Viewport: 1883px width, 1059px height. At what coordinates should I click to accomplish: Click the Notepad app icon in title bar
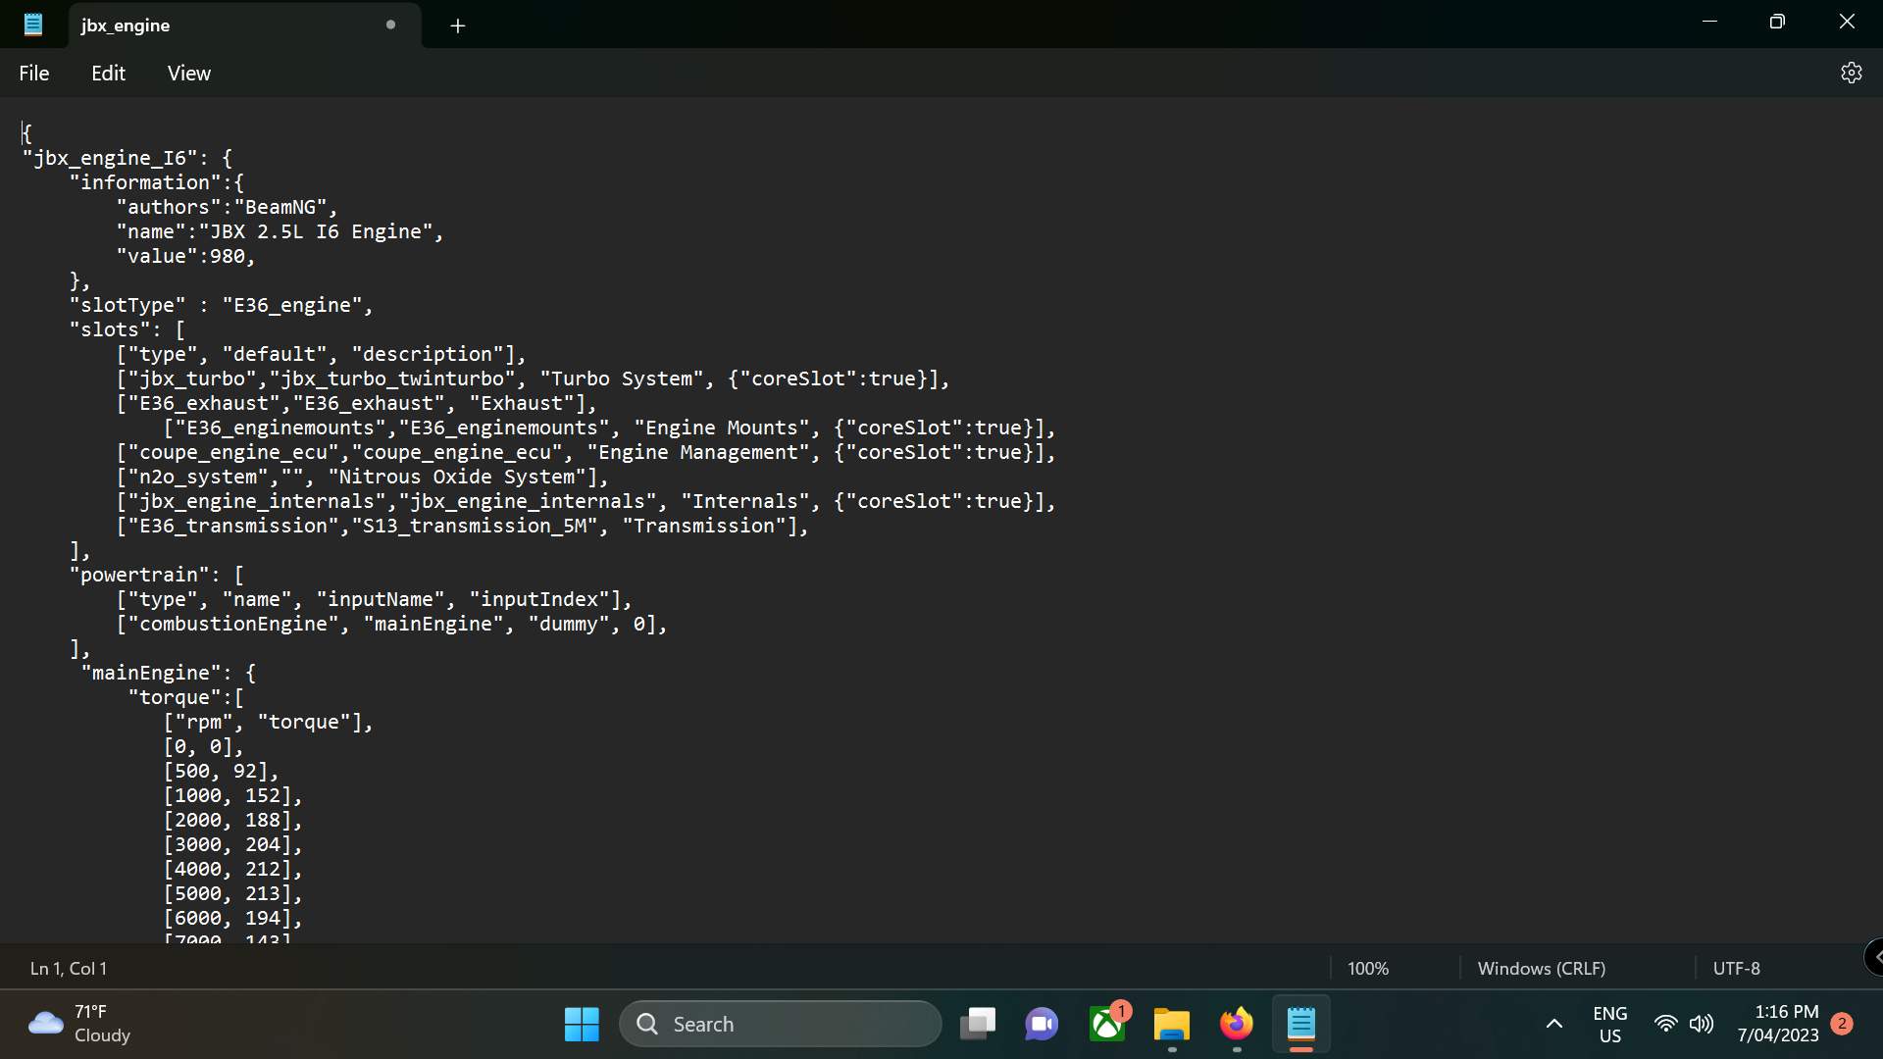click(x=33, y=25)
